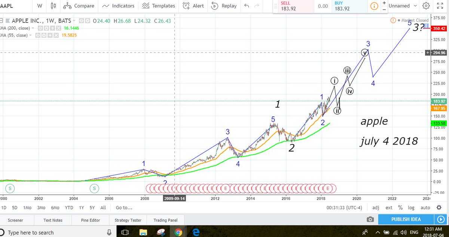Open settings gear for 55 MA indicator
Screen dimensions: 449x237
tap(43, 35)
